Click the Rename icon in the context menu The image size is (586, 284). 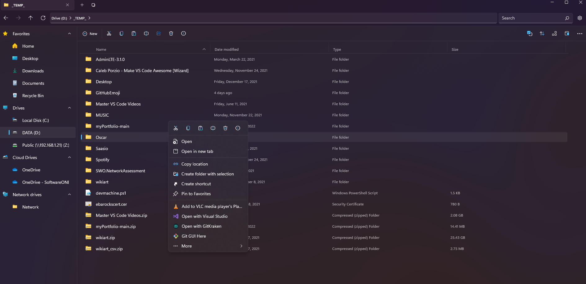[x=213, y=128]
